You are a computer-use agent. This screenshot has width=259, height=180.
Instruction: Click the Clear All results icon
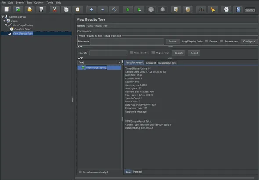pyautogui.click(x=187, y=10)
